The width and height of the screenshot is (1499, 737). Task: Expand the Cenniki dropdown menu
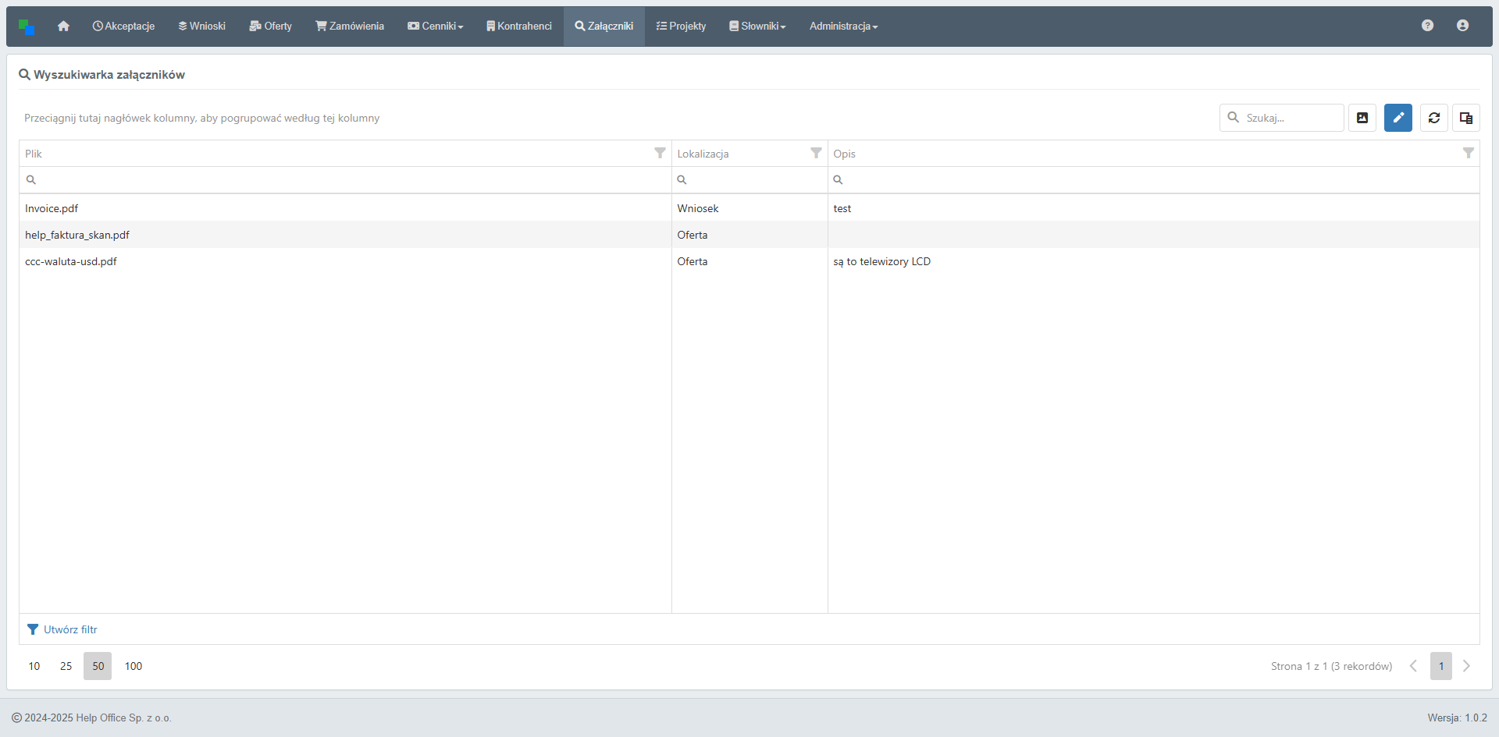pyautogui.click(x=436, y=27)
